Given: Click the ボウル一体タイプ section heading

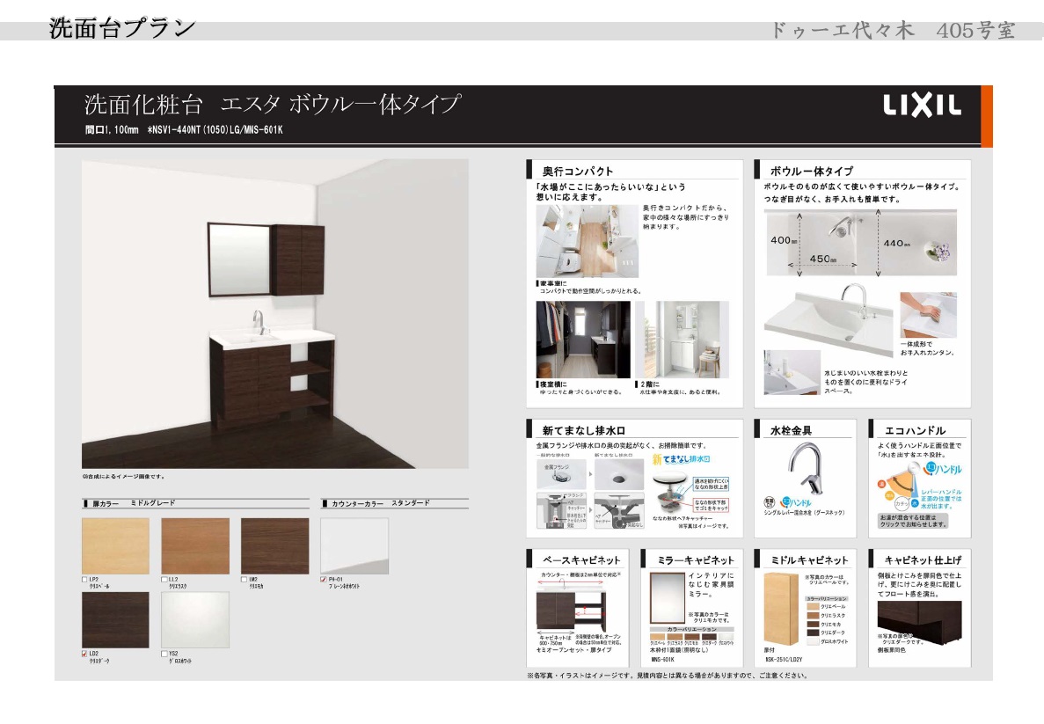Looking at the screenshot, I should tap(811, 172).
